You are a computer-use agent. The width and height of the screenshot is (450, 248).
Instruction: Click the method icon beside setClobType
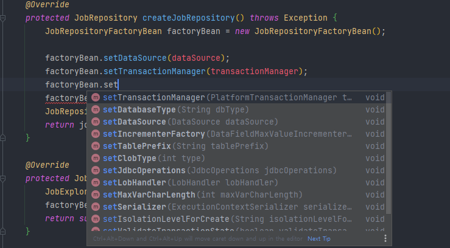96,158
